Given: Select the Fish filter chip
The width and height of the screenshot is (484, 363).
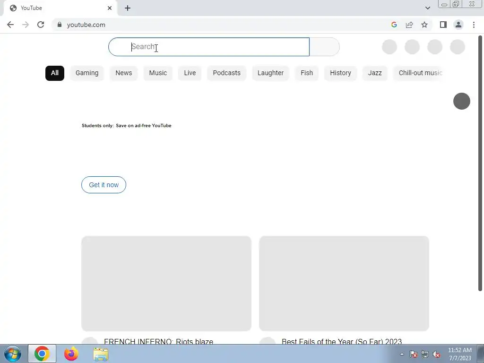Looking at the screenshot, I should coord(307,73).
